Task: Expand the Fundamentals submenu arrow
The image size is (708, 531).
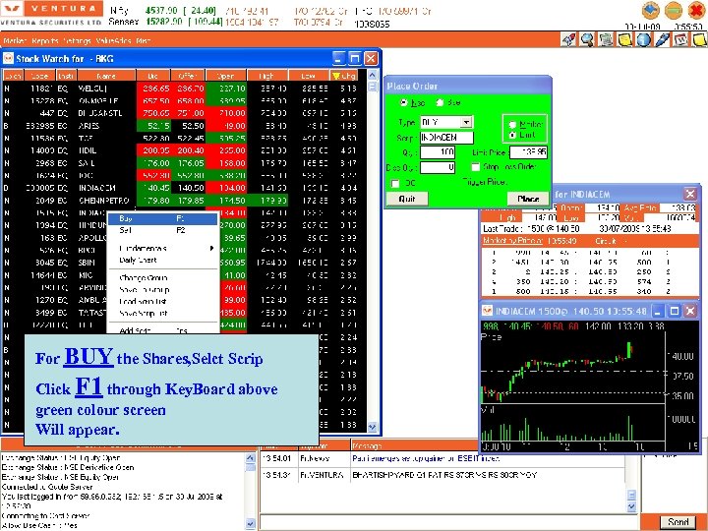Action: pos(210,248)
